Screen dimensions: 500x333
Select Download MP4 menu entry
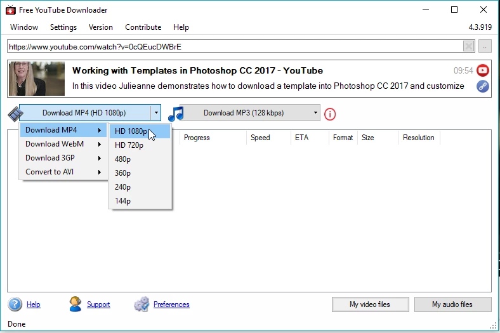(x=63, y=130)
